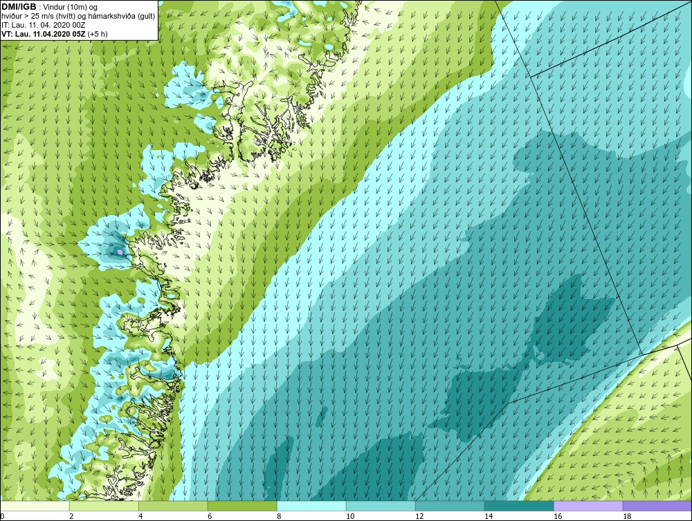The image size is (692, 521).
Task: Click the 'hviður > 25 m/s' description line
Action: [78, 16]
